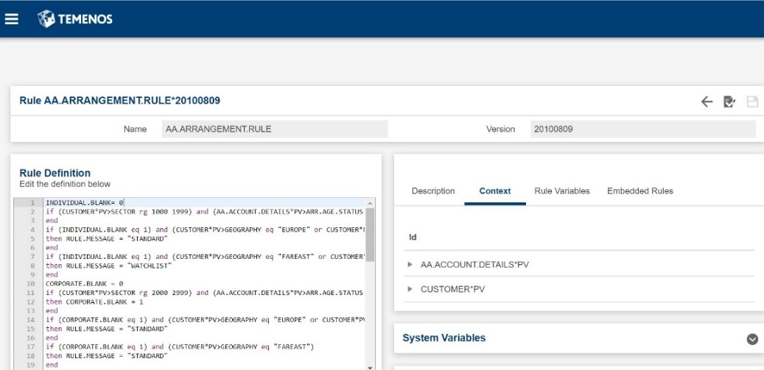
Task: Click line 17 with GEOGRAPHY eq "FAREAST")
Action: [181, 346]
